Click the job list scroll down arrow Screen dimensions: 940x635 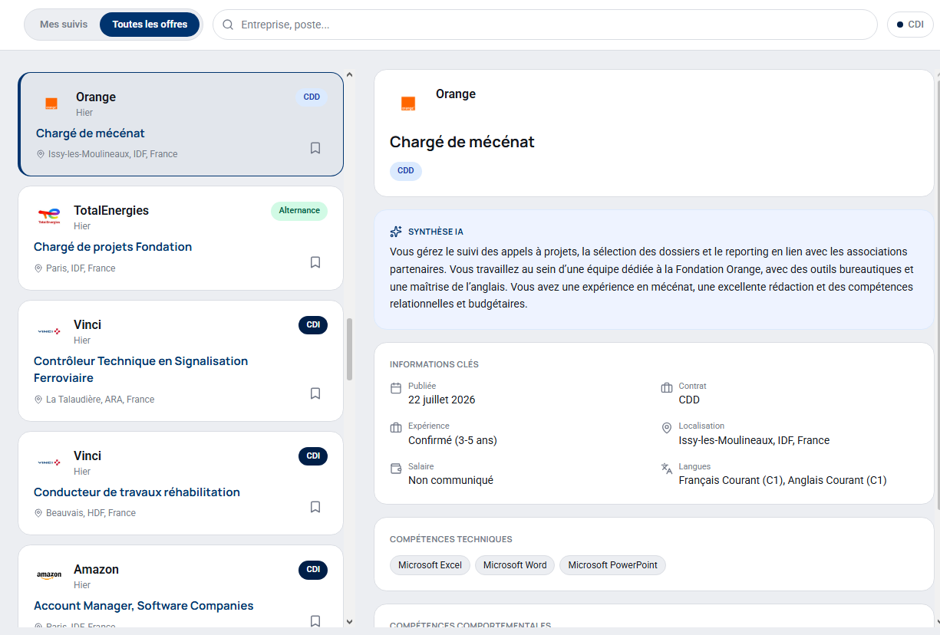[x=350, y=621]
